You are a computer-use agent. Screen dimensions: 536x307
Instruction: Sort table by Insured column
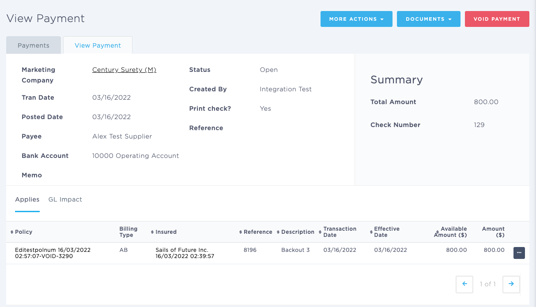click(166, 232)
